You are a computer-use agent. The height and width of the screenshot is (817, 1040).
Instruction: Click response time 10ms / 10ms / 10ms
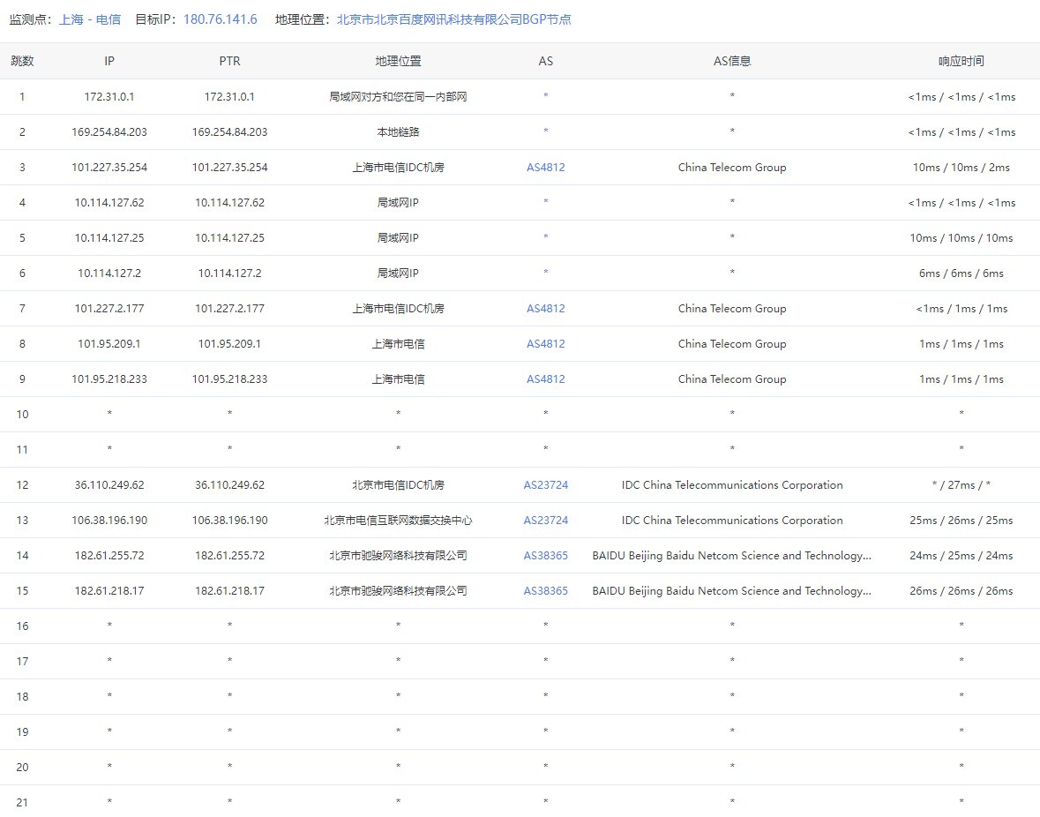pyautogui.click(x=961, y=237)
